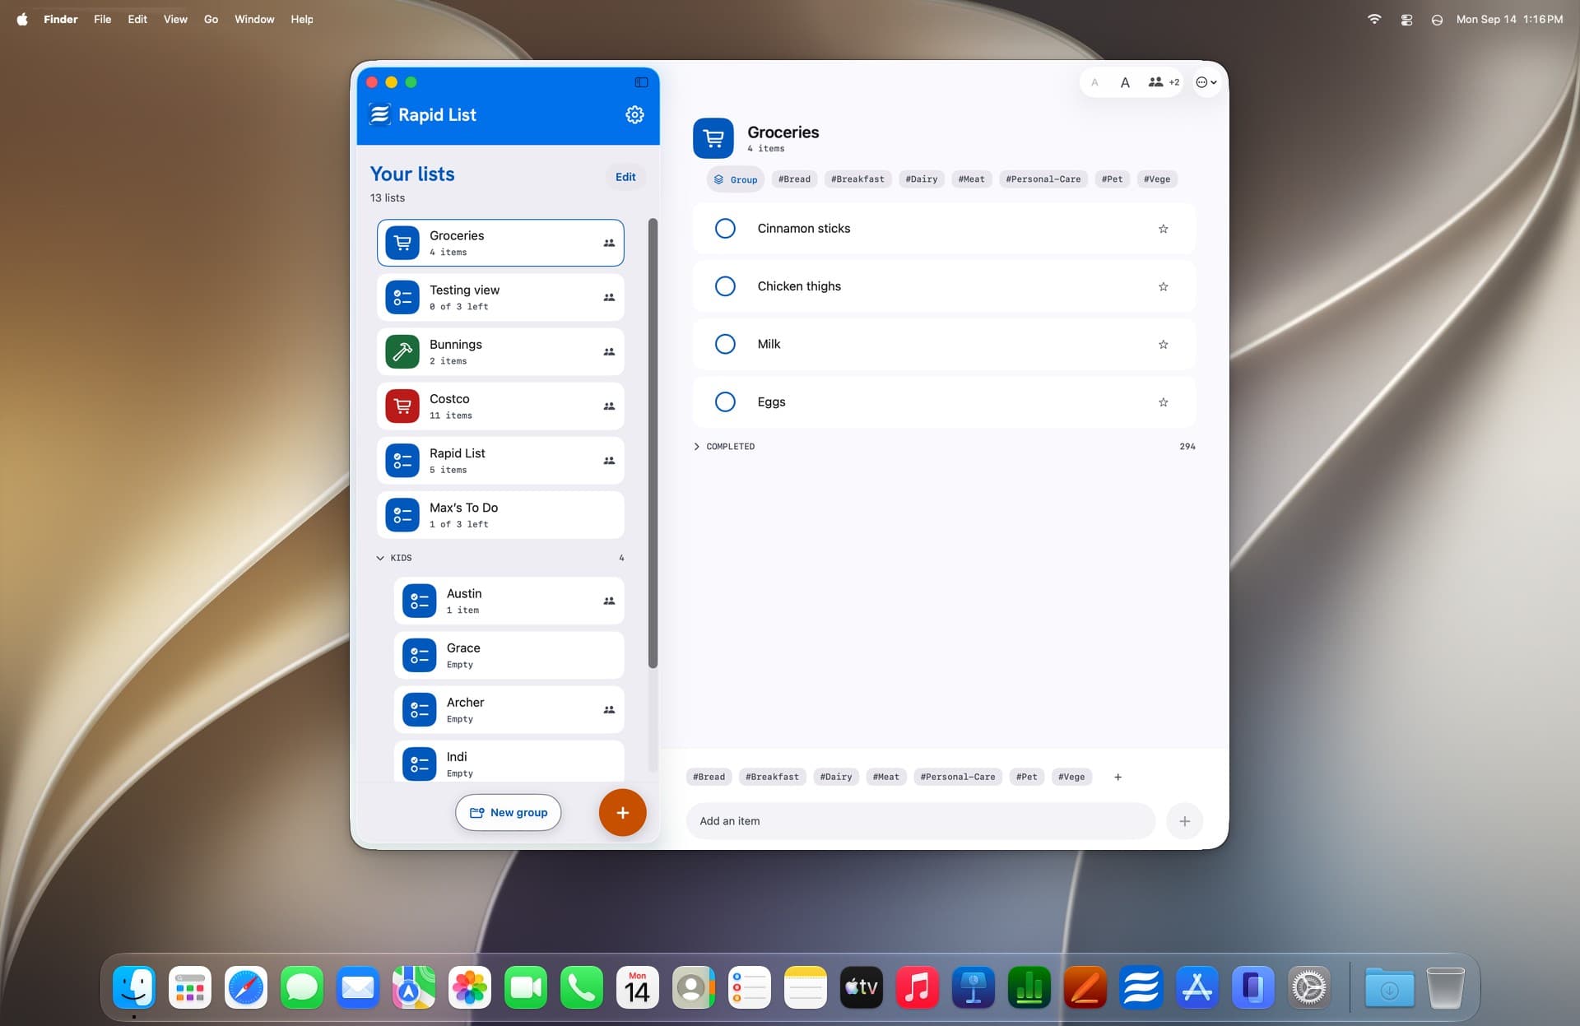Add a new tag with plus icon
The height and width of the screenshot is (1026, 1580).
coord(1118,777)
